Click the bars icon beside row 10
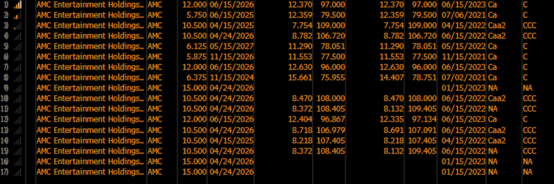 pyautogui.click(x=18, y=99)
